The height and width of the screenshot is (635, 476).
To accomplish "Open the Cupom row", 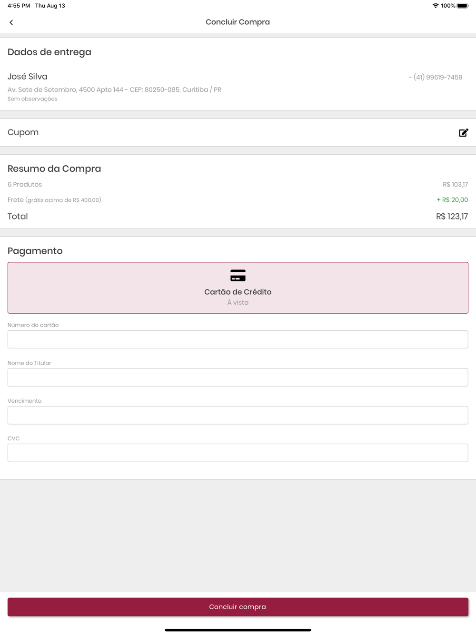I will 238,133.
